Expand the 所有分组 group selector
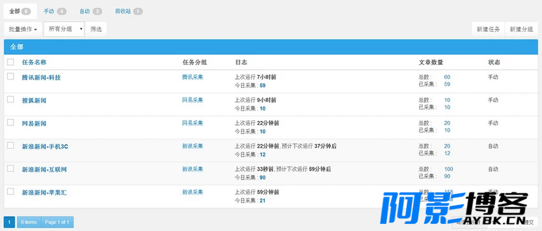542x231 pixels. pyautogui.click(x=64, y=29)
